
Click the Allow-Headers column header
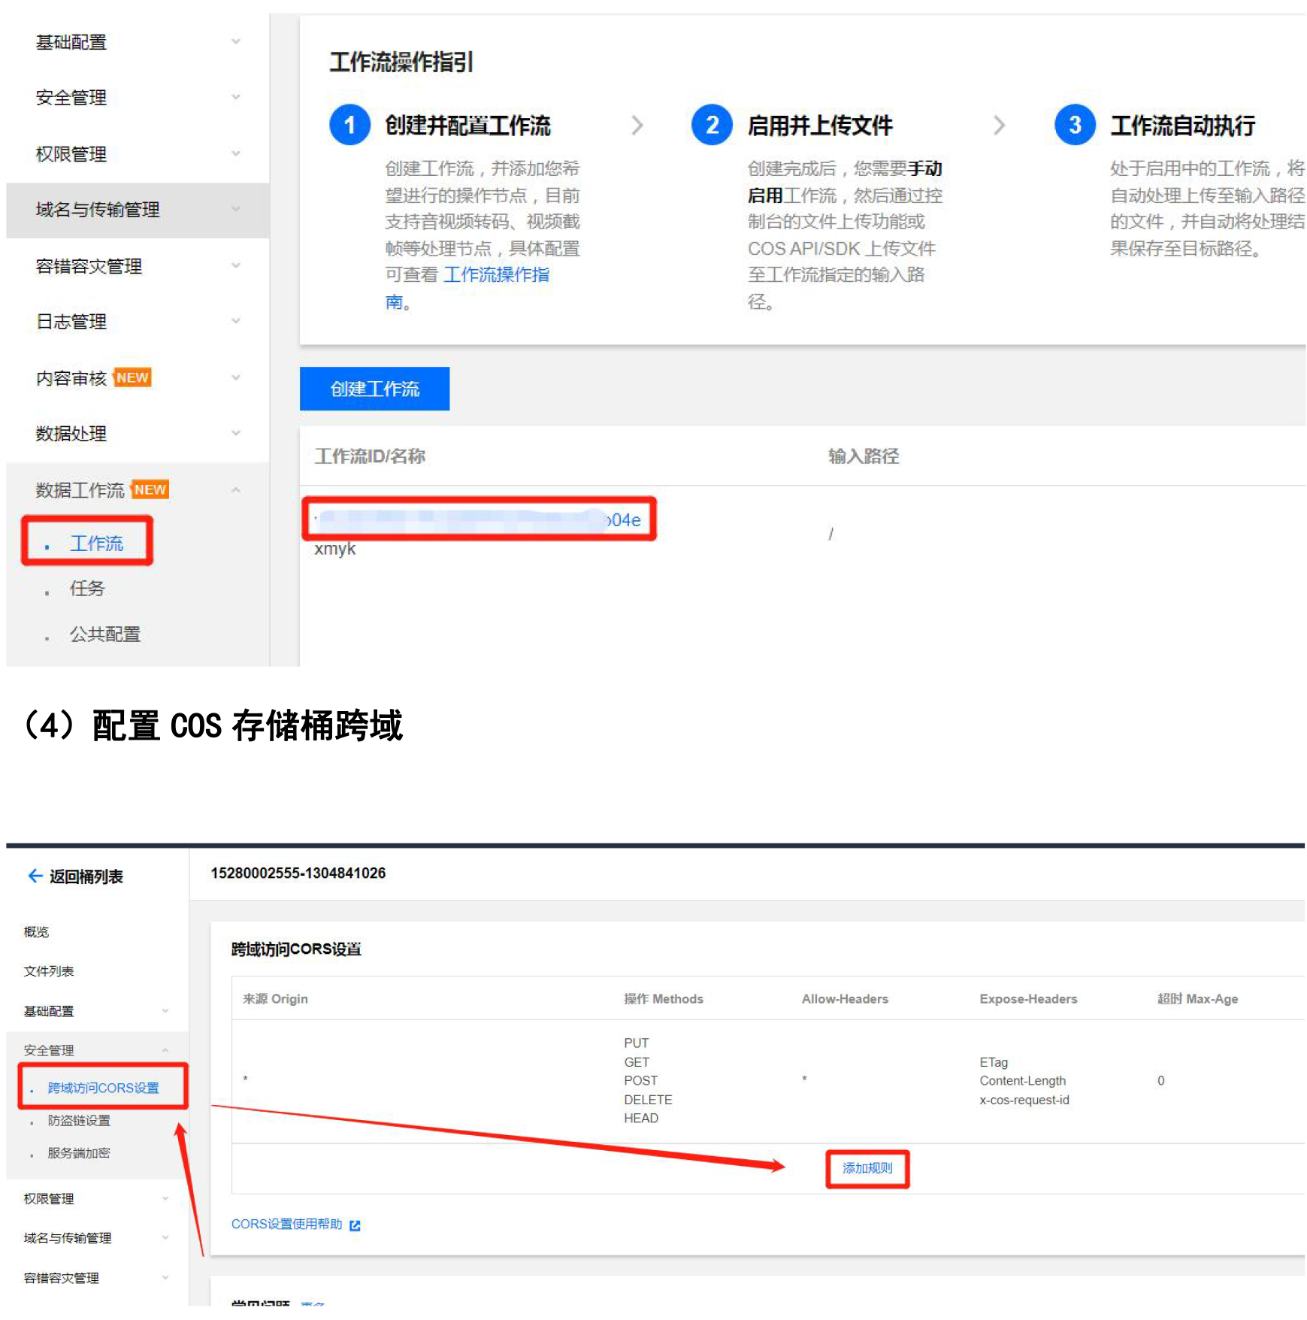tap(845, 999)
